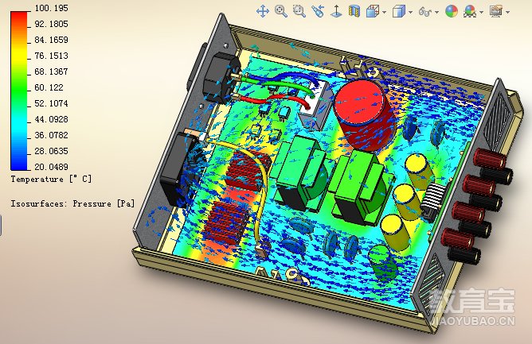Click the View Orientation cube icon
Screen dimensions: 532x344
point(373,11)
